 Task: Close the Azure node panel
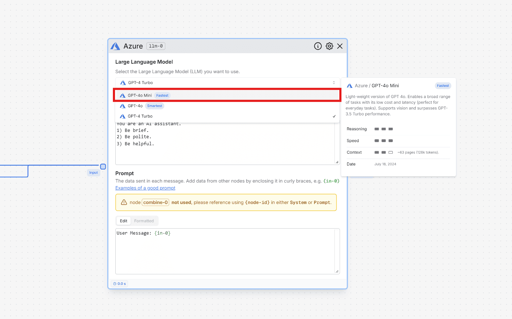pyautogui.click(x=340, y=46)
